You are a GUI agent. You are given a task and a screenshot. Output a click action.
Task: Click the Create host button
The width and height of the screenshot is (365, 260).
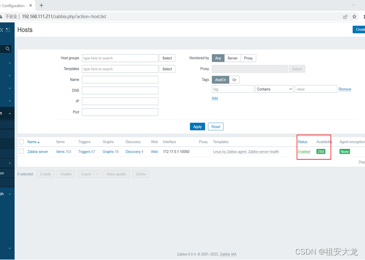pos(359,29)
